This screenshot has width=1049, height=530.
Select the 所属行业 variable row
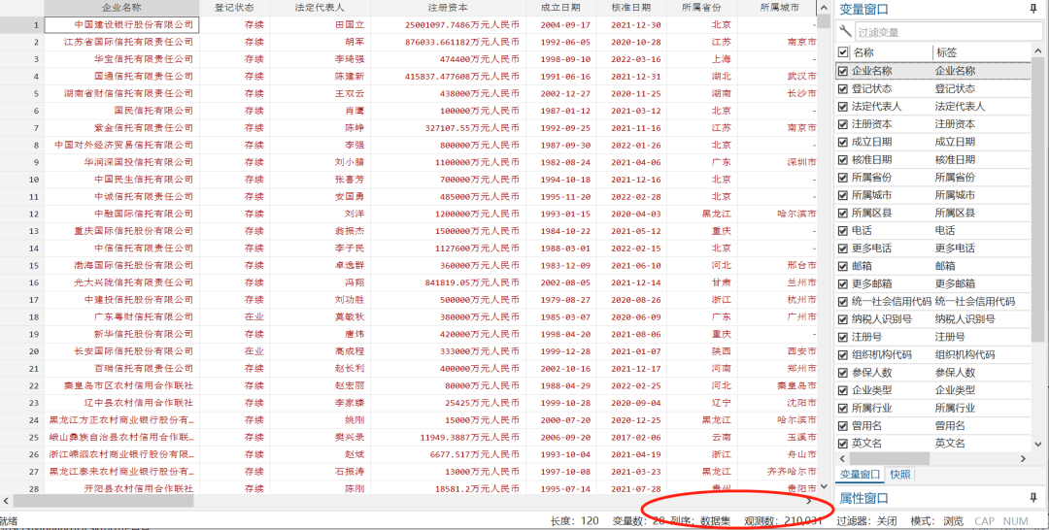[x=933, y=408]
